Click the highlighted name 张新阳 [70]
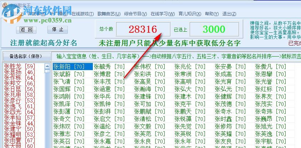The height and width of the screenshot is (148, 301). click(x=72, y=67)
